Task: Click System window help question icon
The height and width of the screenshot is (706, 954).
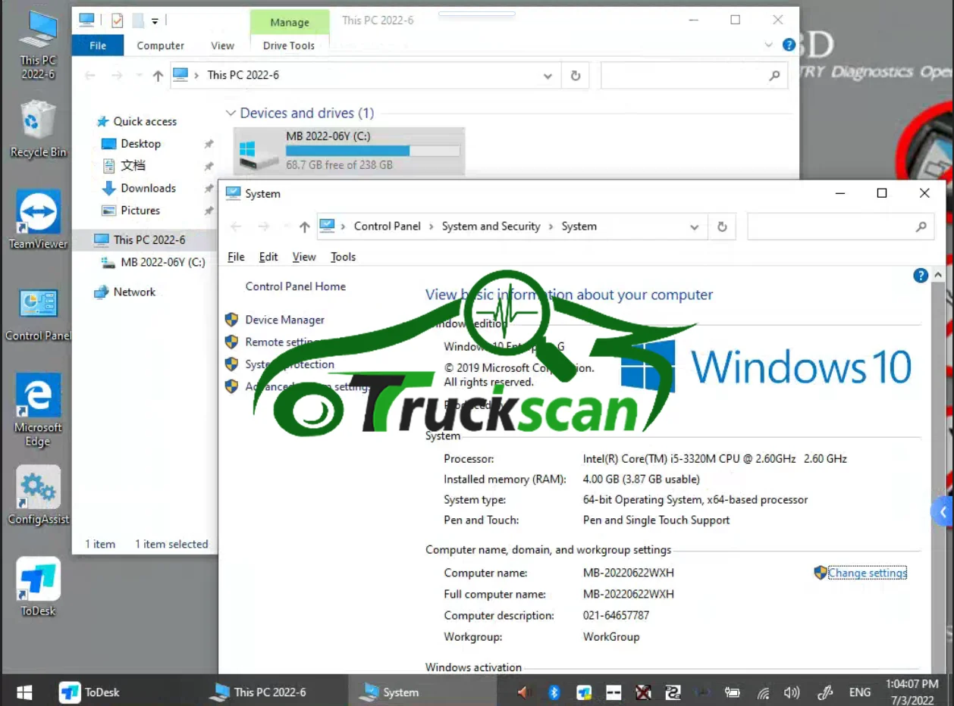Action: click(921, 276)
